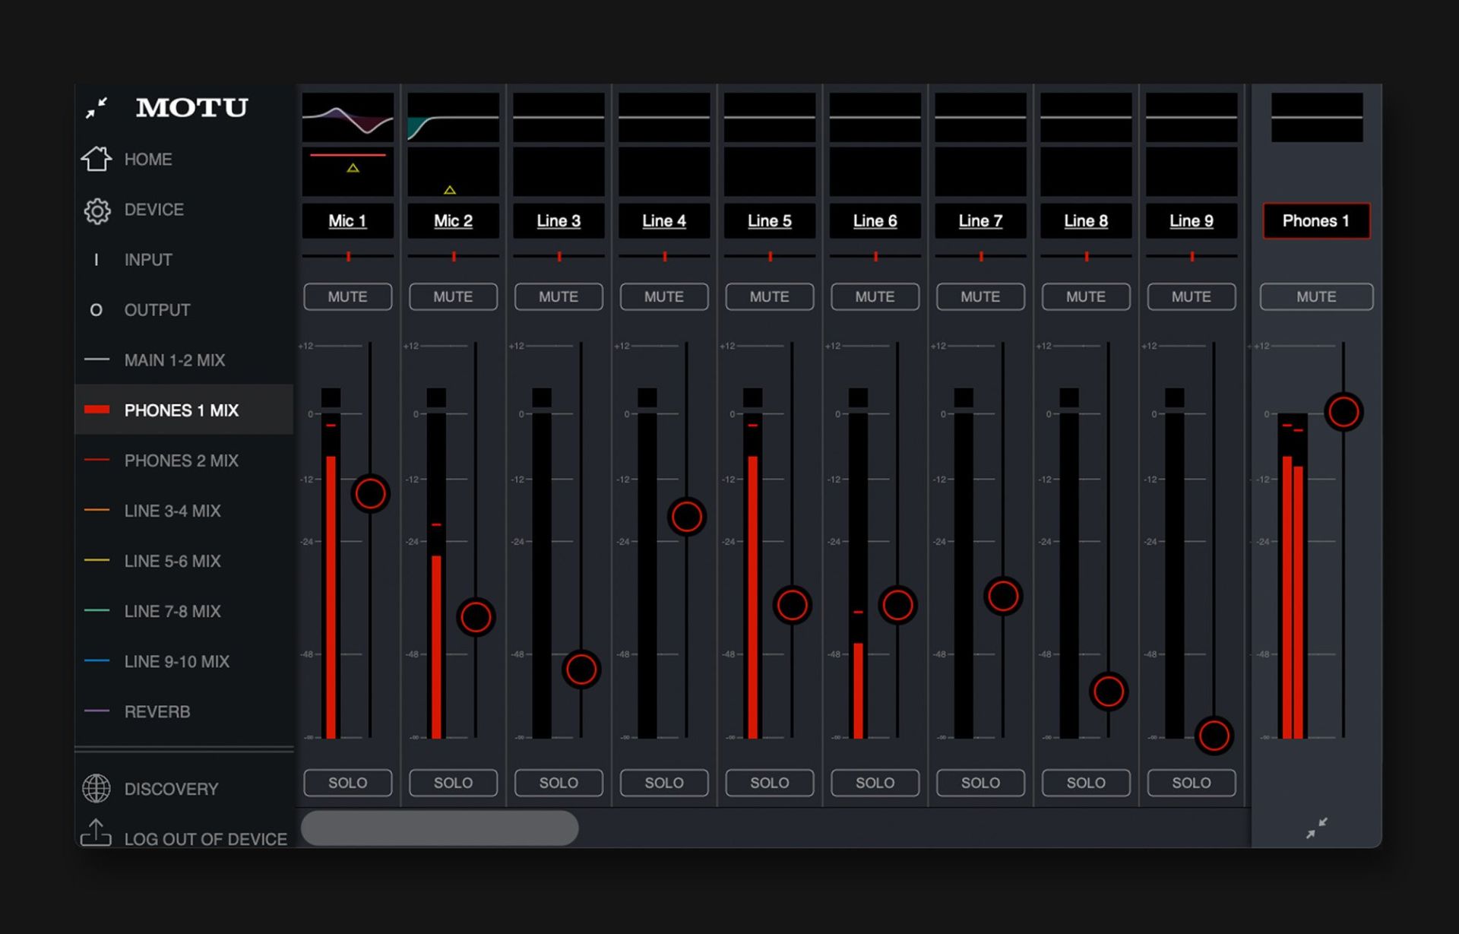The width and height of the screenshot is (1459, 934).
Task: Click the Line 3 channel name
Action: (x=559, y=221)
